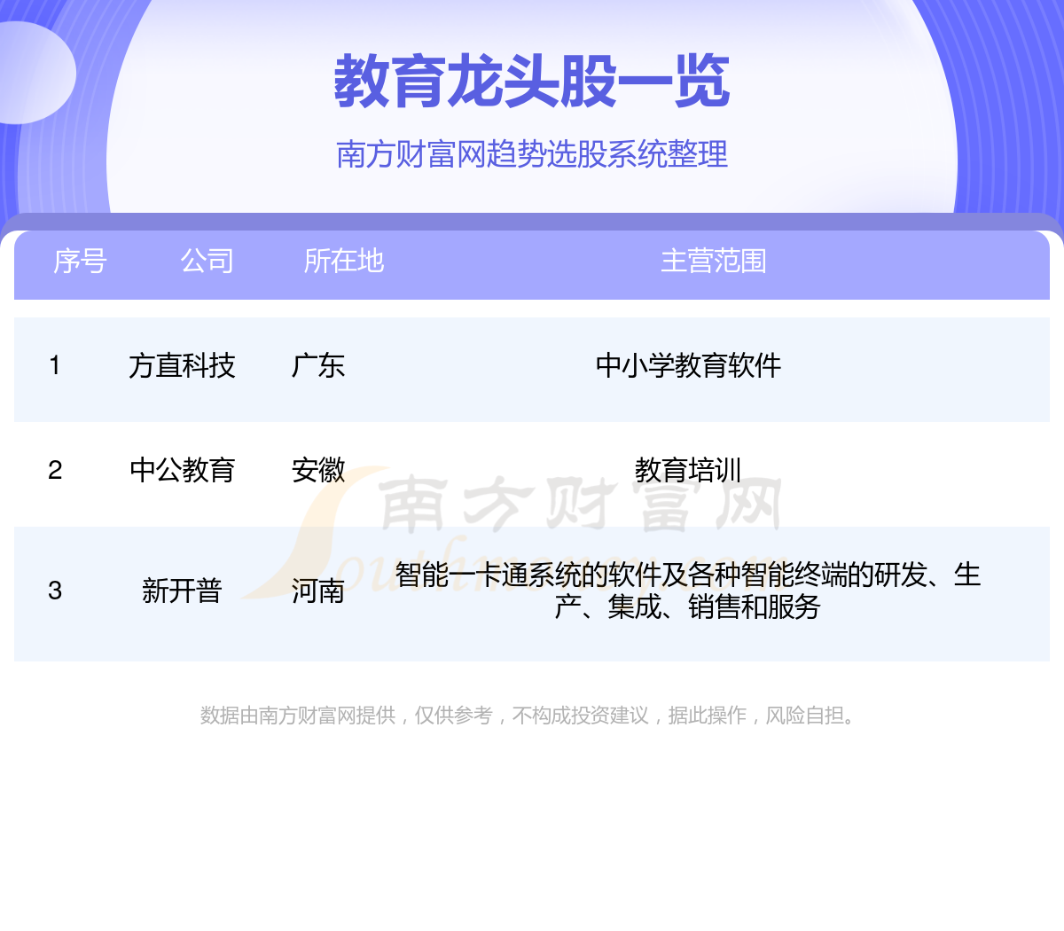Click location cell 广东
The width and height of the screenshot is (1064, 931).
point(318,365)
